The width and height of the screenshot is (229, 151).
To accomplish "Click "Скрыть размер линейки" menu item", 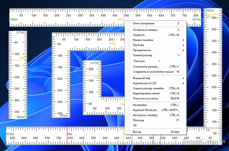I will pyautogui.click(x=156, y=88).
